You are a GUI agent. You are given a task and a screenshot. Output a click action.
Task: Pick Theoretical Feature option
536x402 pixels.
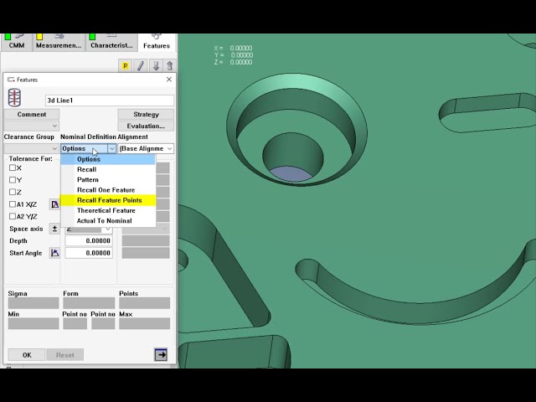108,210
